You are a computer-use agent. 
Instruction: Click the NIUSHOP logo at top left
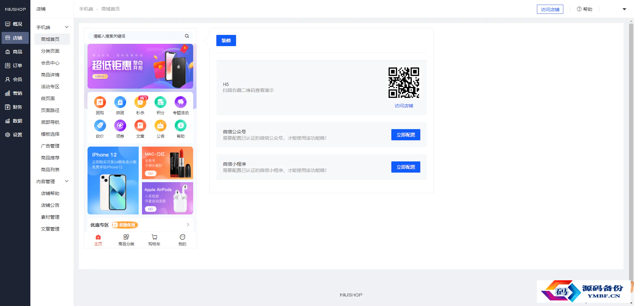tap(15, 9)
